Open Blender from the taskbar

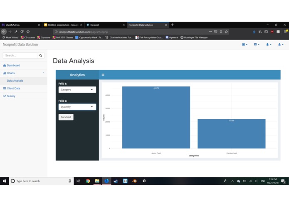(x=134, y=181)
